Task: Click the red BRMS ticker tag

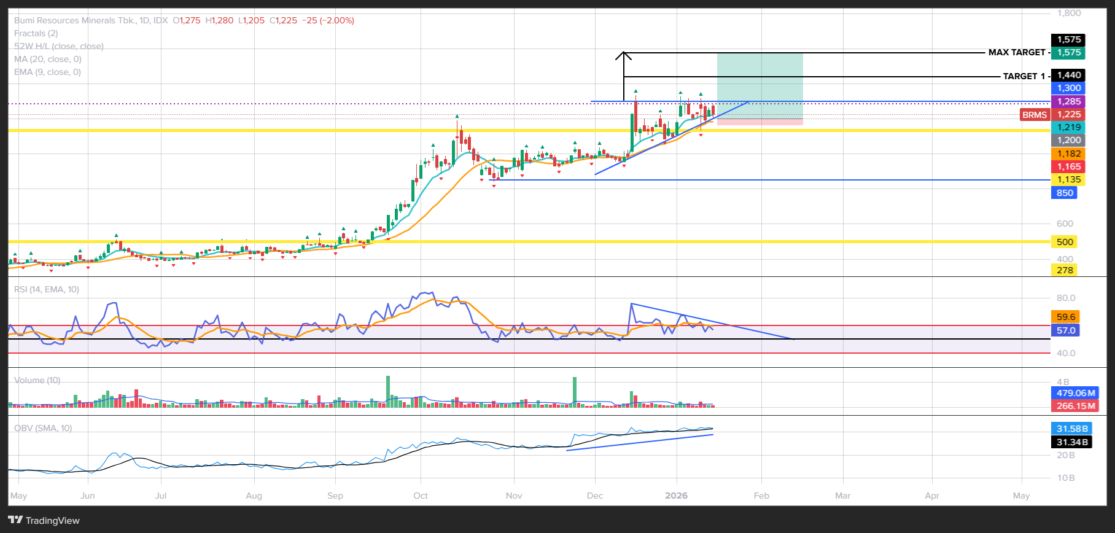Action: coord(1035,115)
